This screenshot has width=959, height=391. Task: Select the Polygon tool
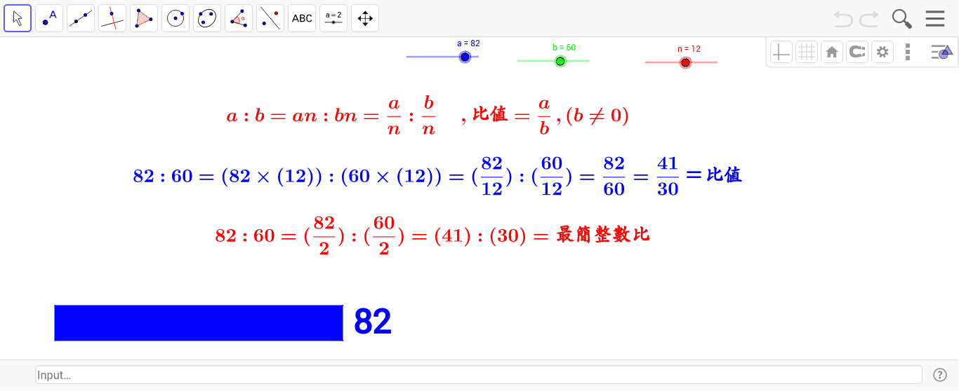tap(144, 18)
